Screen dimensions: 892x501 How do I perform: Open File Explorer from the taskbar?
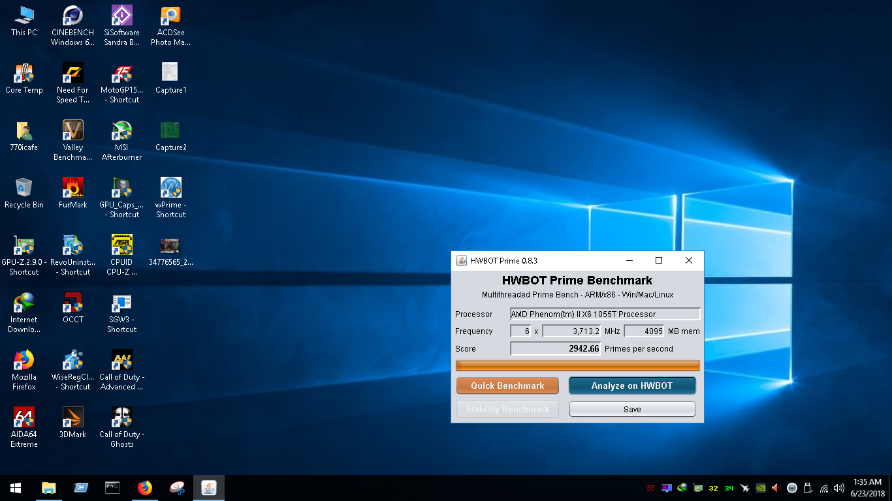point(48,488)
